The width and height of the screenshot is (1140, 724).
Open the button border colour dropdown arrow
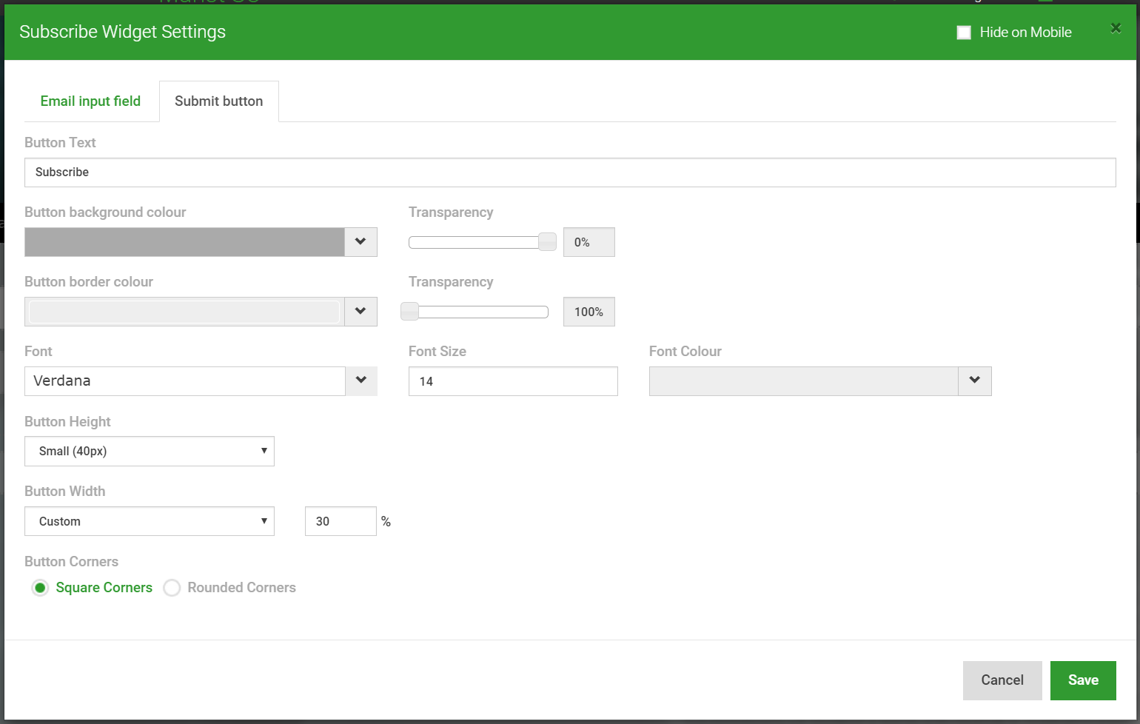tap(361, 312)
